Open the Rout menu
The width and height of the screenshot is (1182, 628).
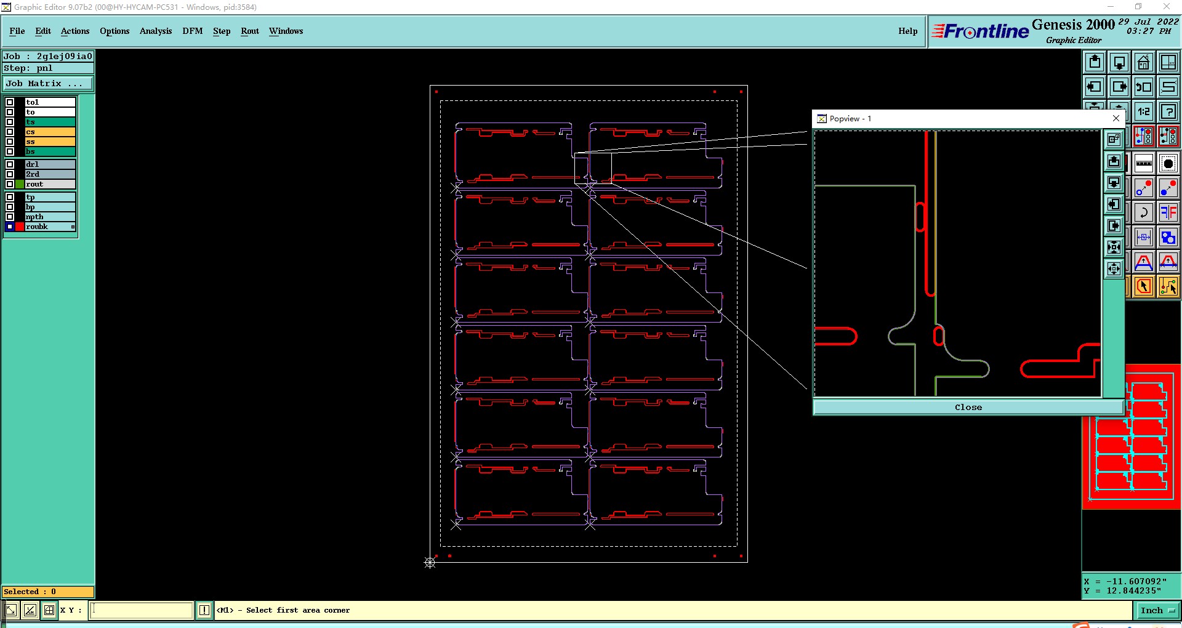click(x=250, y=31)
